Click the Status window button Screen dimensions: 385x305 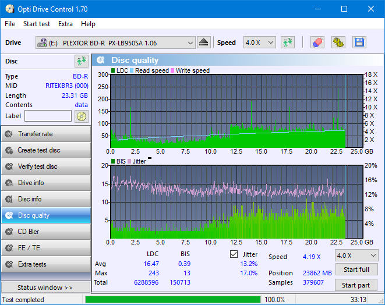pyautogui.click(x=45, y=288)
